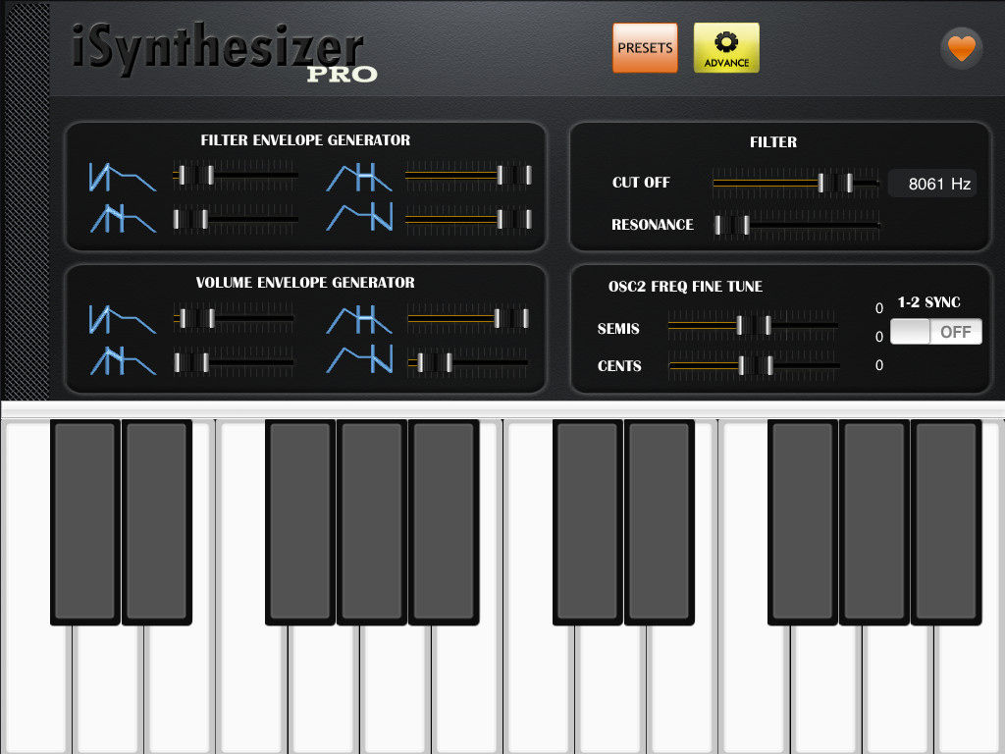The image size is (1005, 754).
Task: Adjust the filter RESONANCE slider
Action: tap(796, 225)
